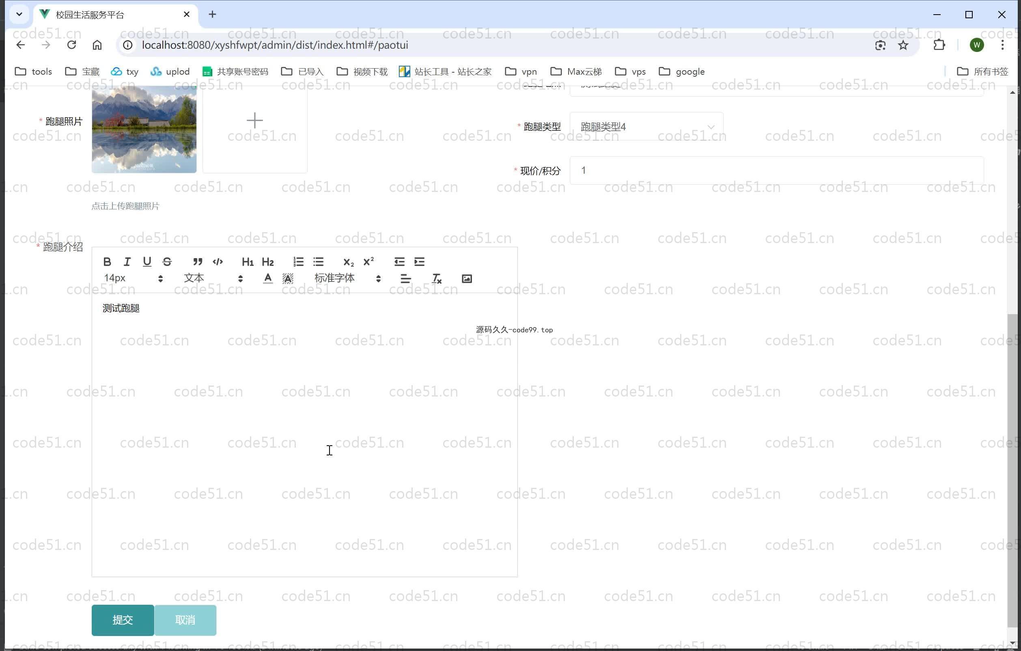Insert a blockquote in the editor
The width and height of the screenshot is (1021, 651).
click(198, 262)
